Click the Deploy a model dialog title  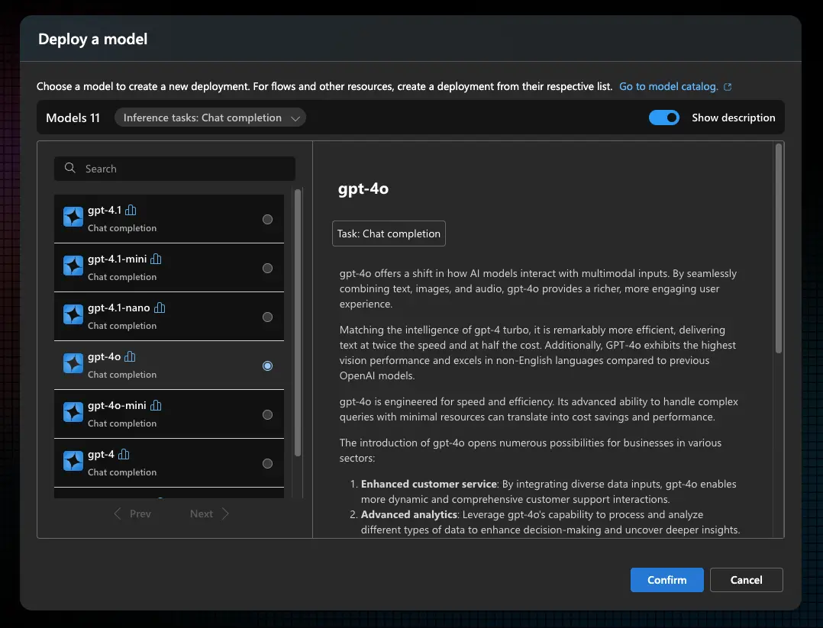(x=93, y=39)
